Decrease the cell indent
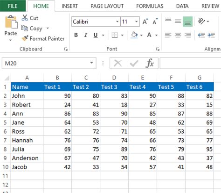Screen dimensions: 221x193 [x=201, y=35]
